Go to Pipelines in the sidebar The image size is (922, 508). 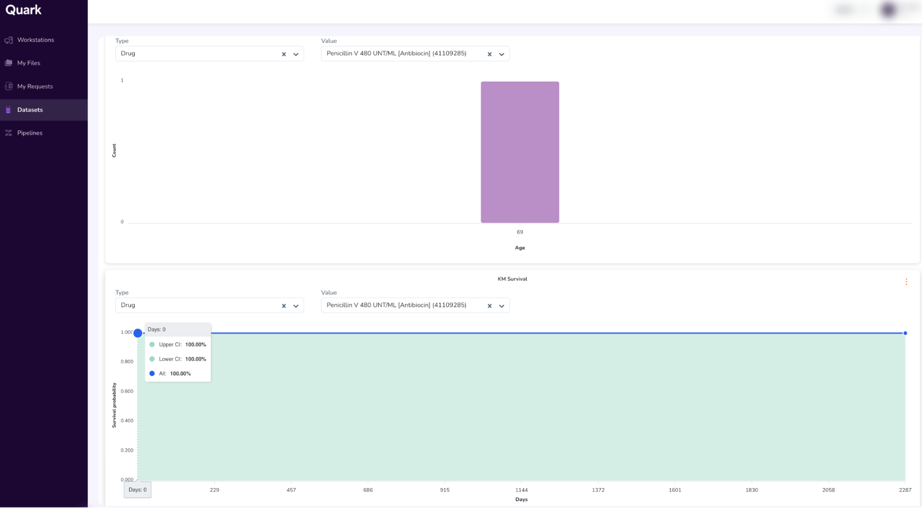point(30,133)
